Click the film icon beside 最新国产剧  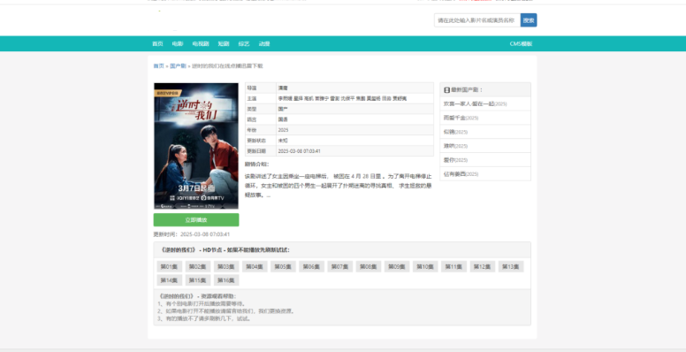pyautogui.click(x=446, y=89)
